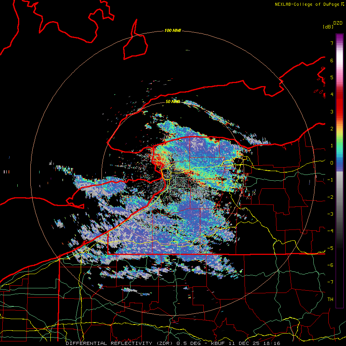This screenshot has width=346, height=346.
Task: Click the -3 value on color scale
Action: click(330, 214)
